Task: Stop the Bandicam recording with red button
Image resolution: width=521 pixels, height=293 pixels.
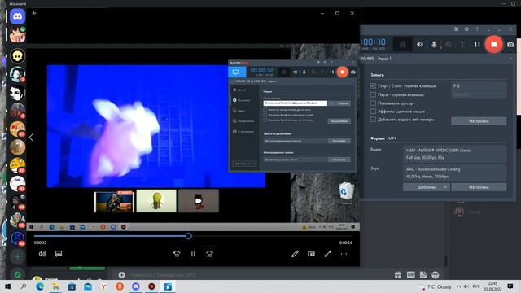Action: click(x=494, y=44)
